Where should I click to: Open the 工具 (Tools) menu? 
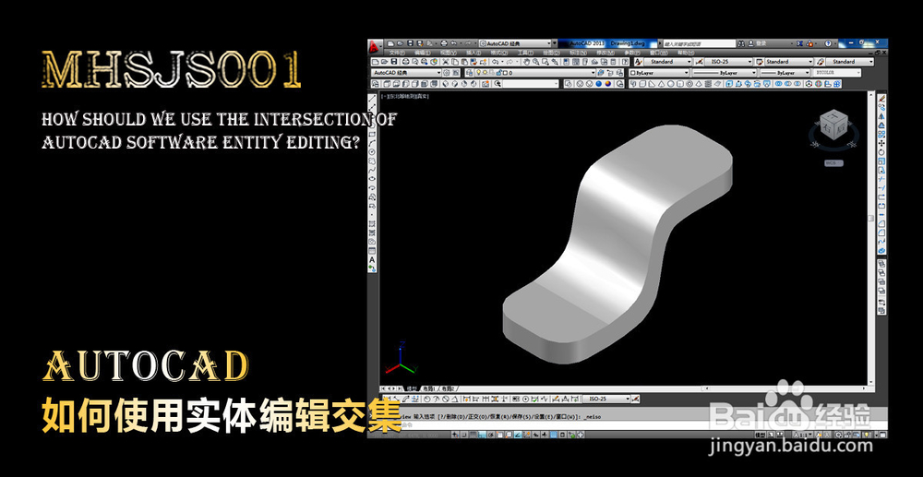[x=526, y=53]
